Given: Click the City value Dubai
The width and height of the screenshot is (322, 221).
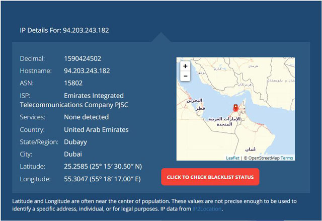Looking at the screenshot, I should pyautogui.click(x=73, y=154).
